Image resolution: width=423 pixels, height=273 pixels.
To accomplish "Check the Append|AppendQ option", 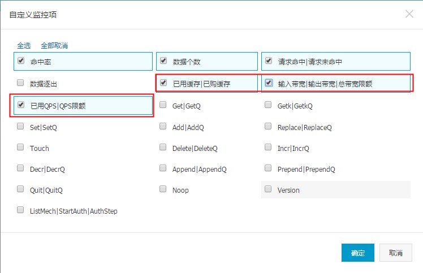I will [x=163, y=168].
